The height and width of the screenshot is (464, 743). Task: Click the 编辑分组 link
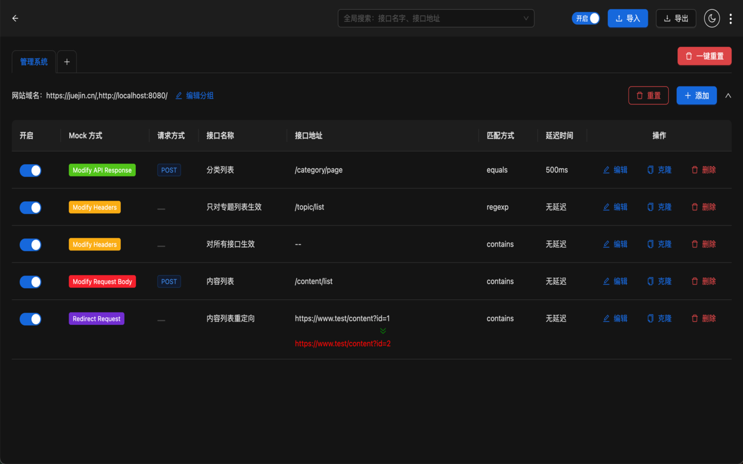tap(194, 95)
